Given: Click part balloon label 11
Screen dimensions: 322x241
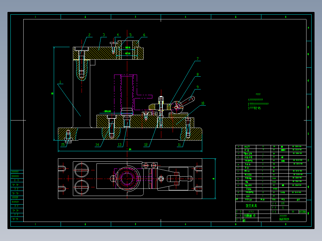Looking at the screenshot, I should point(179,145).
